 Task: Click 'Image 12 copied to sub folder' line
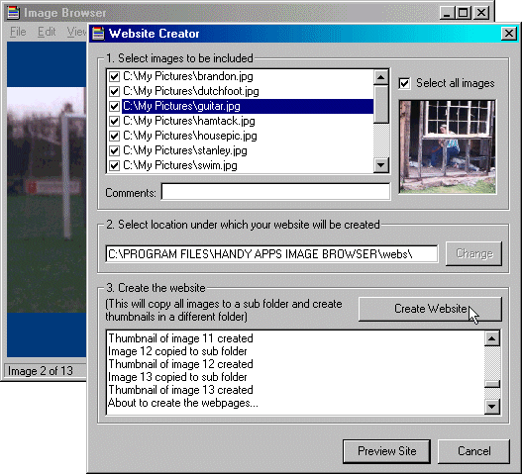click(177, 351)
